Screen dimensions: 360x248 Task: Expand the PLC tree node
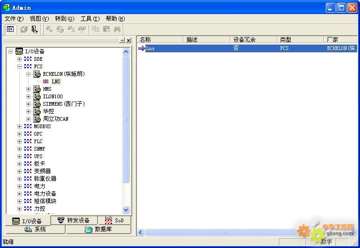point(19,141)
